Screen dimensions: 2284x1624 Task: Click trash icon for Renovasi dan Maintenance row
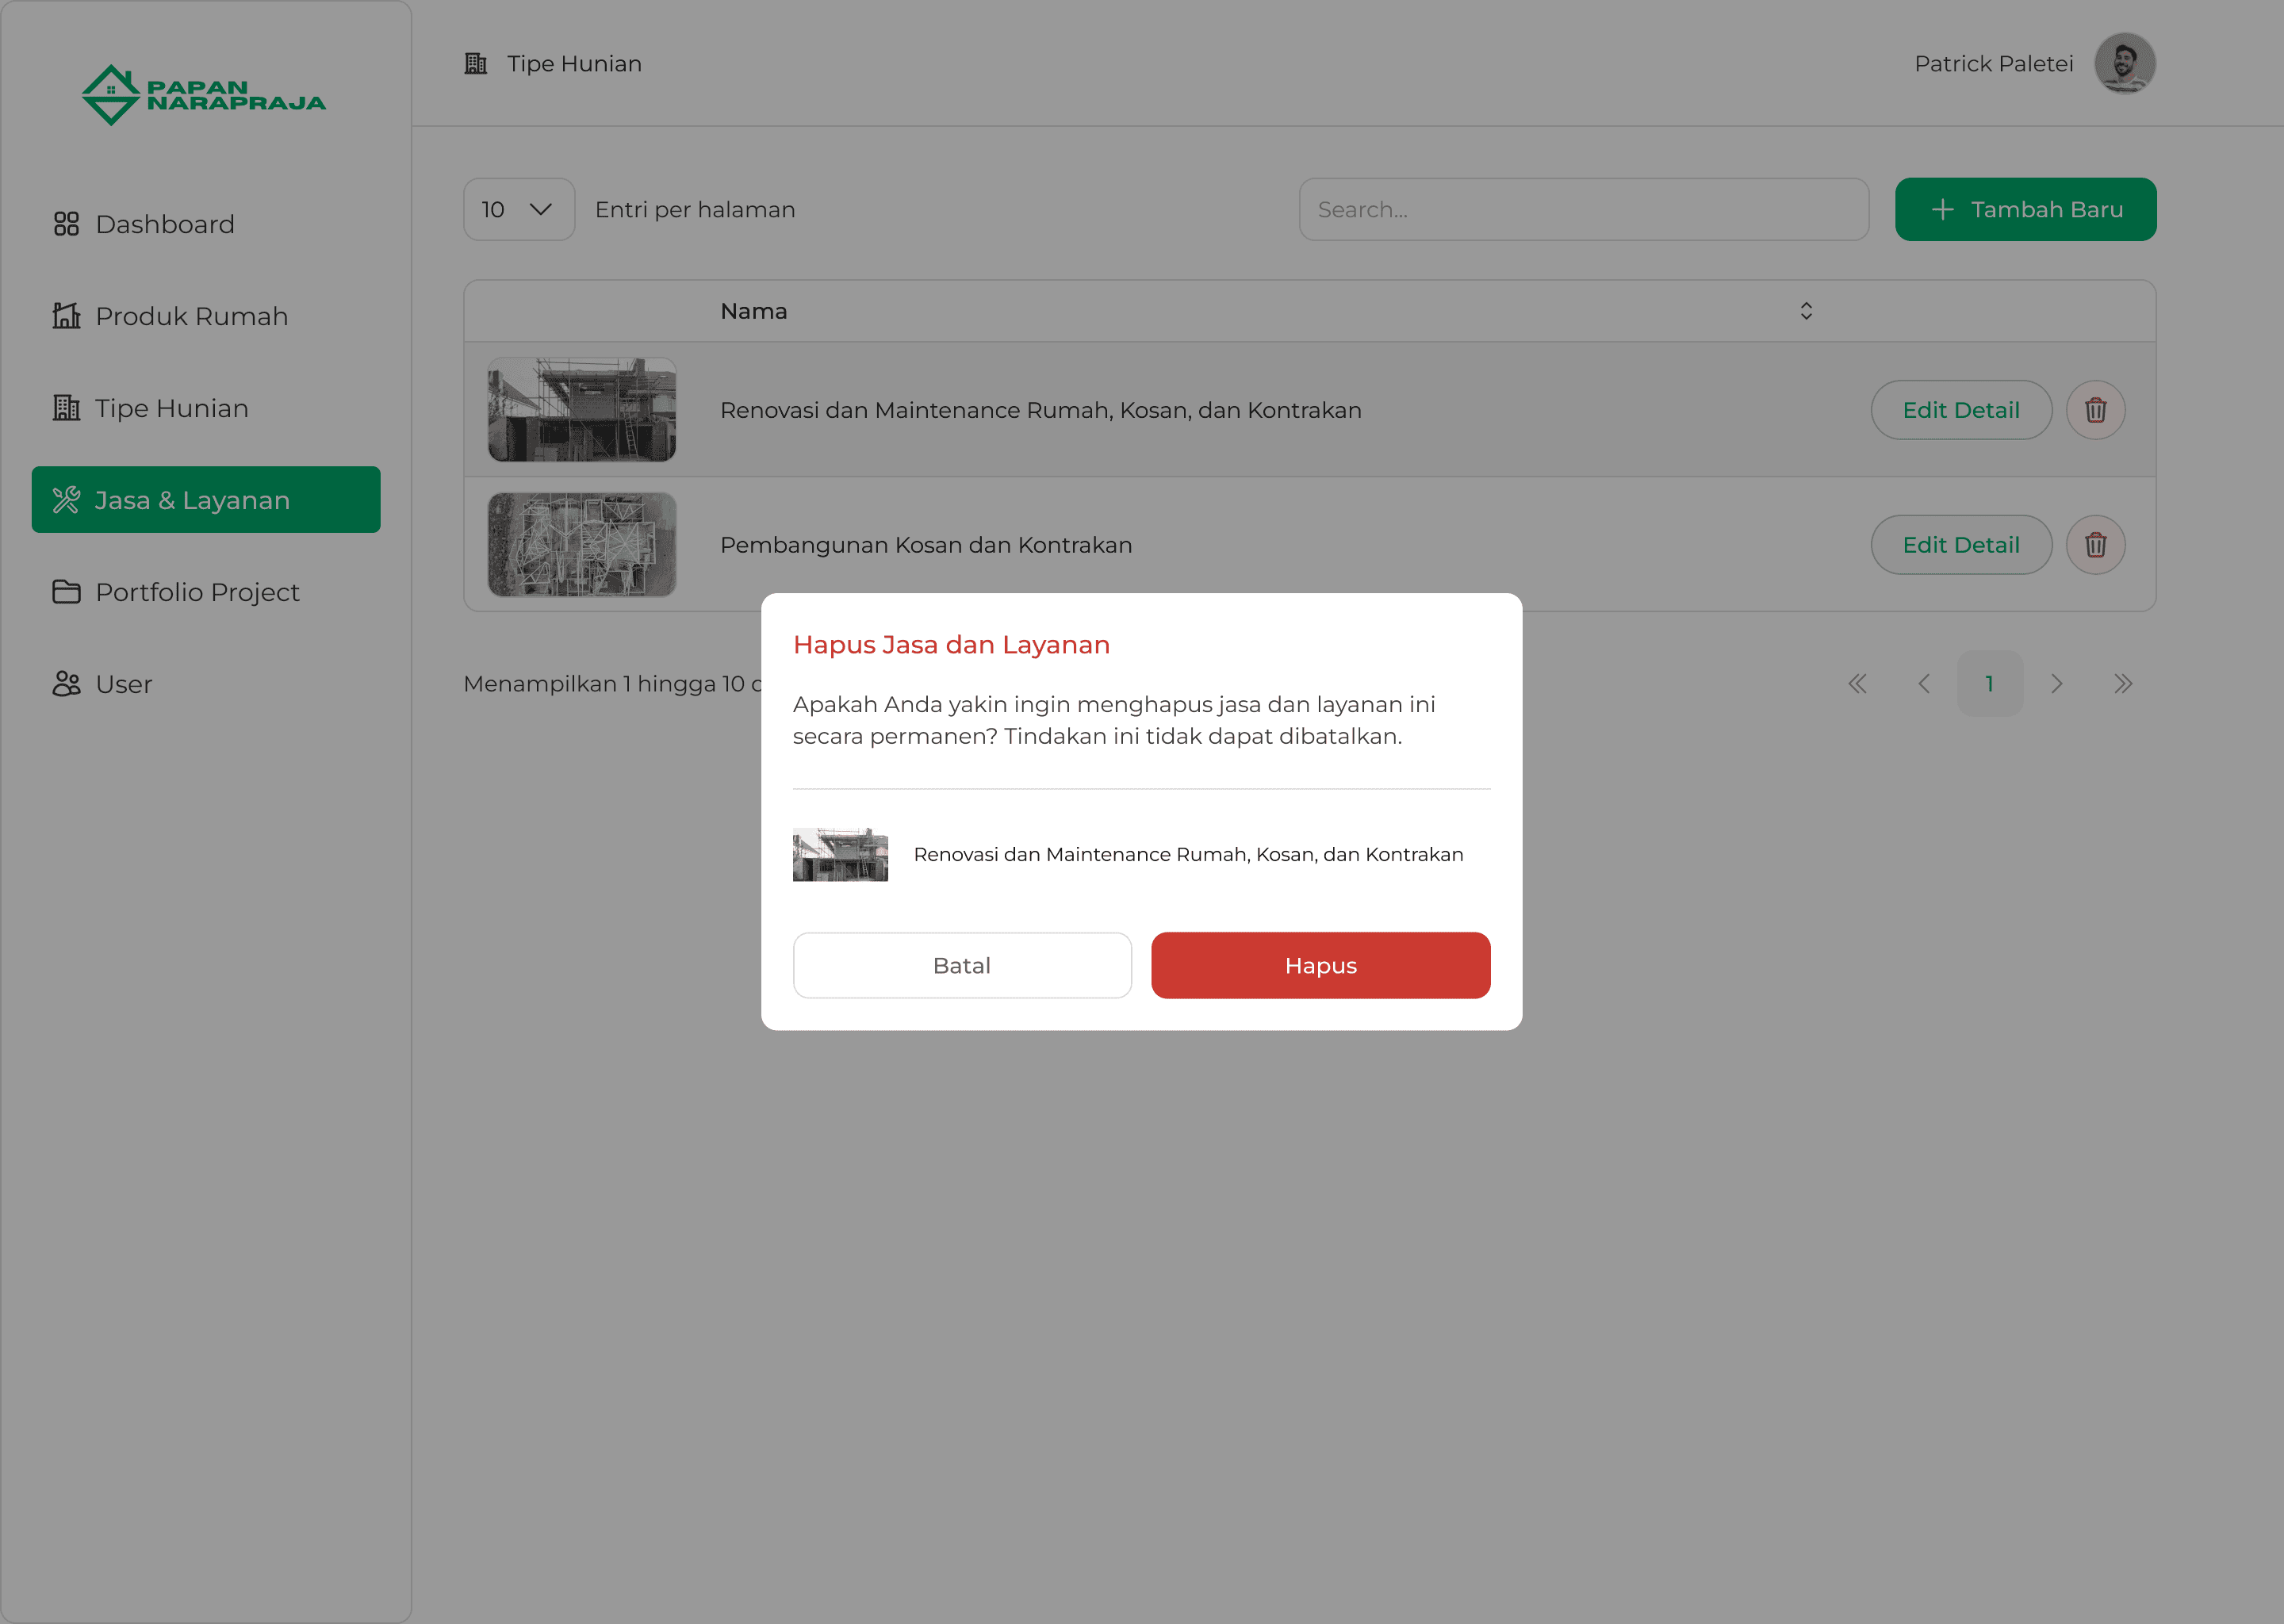pyautogui.click(x=2095, y=410)
